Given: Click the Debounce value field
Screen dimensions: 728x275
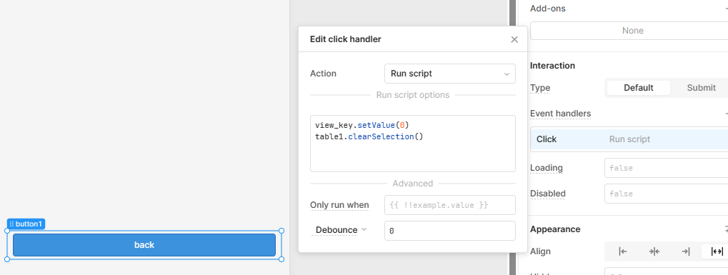Looking at the screenshot, I should click(450, 231).
